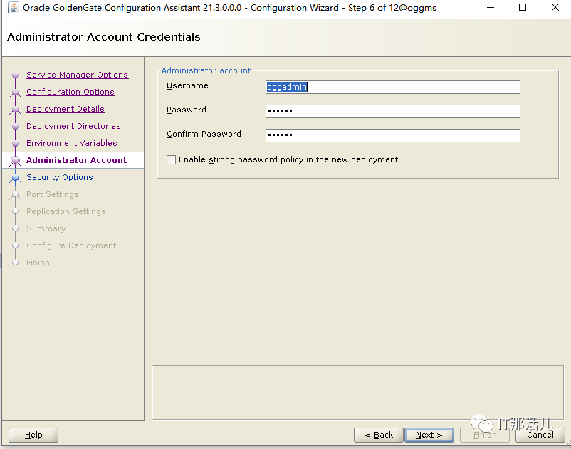
Task: Focus the Confirm Password field
Action: coord(392,135)
